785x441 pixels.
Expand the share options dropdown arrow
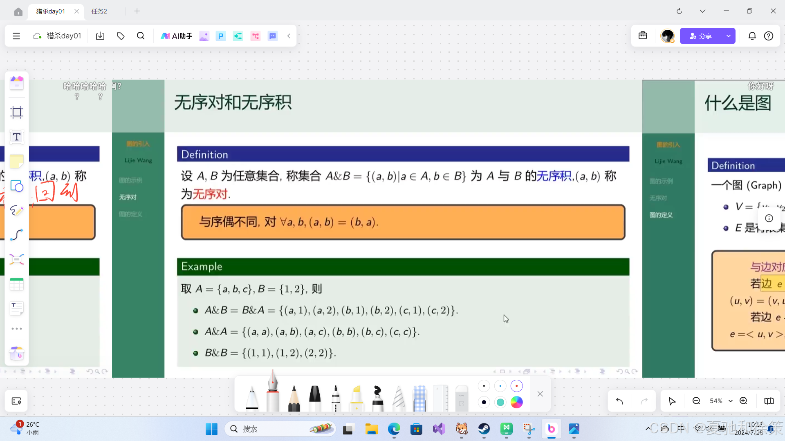point(728,36)
